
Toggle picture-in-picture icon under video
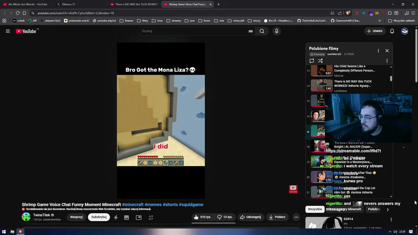[138, 217]
